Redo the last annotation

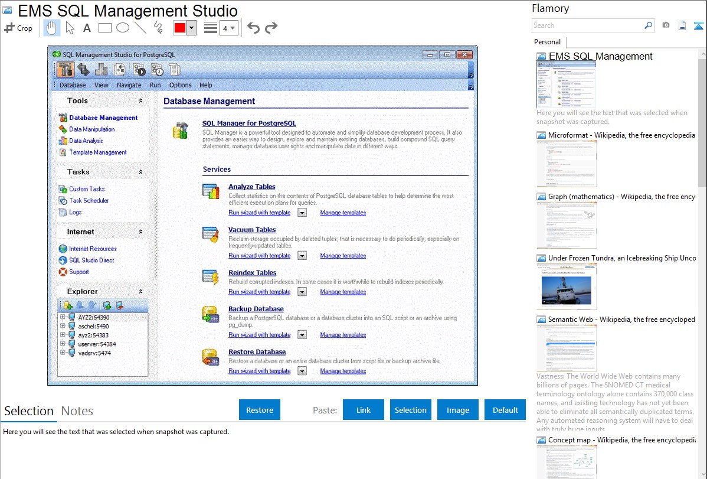pyautogui.click(x=271, y=28)
